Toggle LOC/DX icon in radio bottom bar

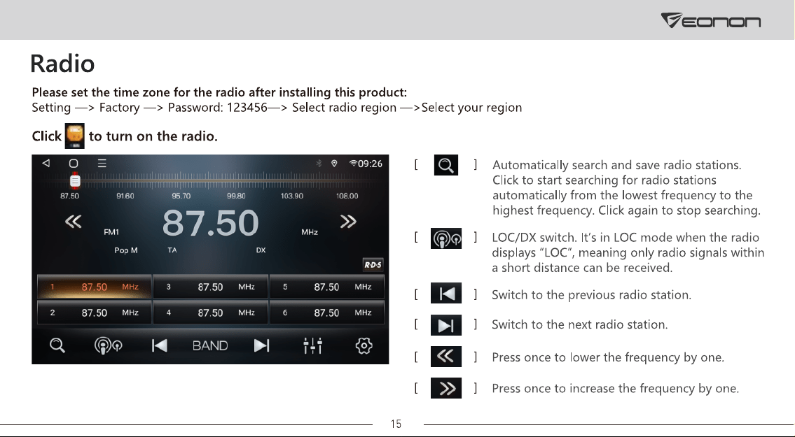click(x=108, y=345)
